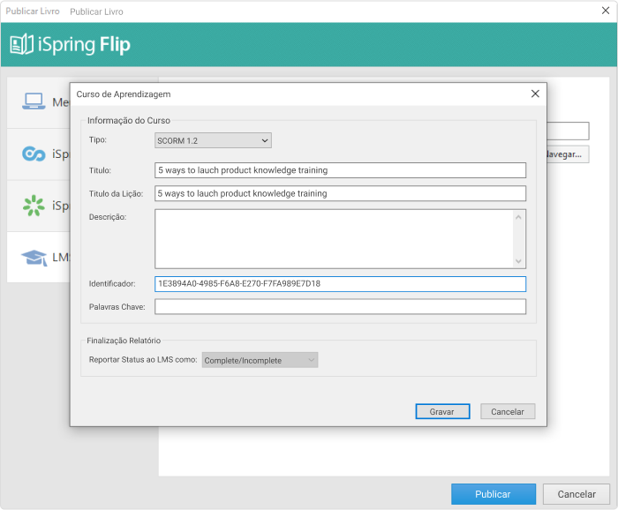Screen dimensions: 618x510
Task: Close the Curso de Aprendizagem dialog
Action: click(534, 94)
